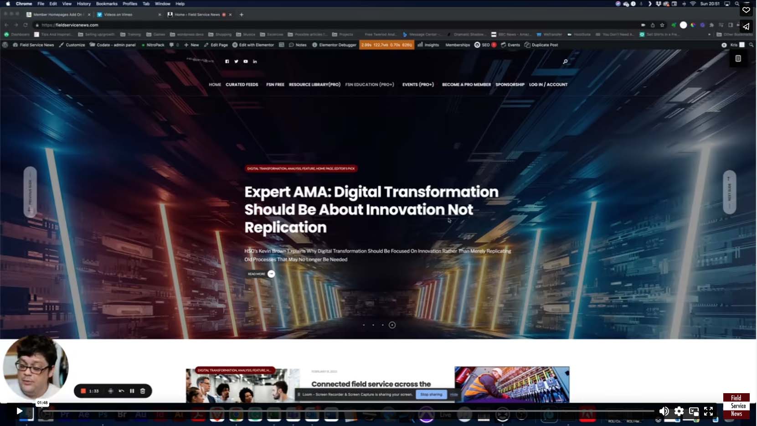The image size is (757, 426).
Task: Open the Facebook social icon in the header
Action: click(227, 62)
